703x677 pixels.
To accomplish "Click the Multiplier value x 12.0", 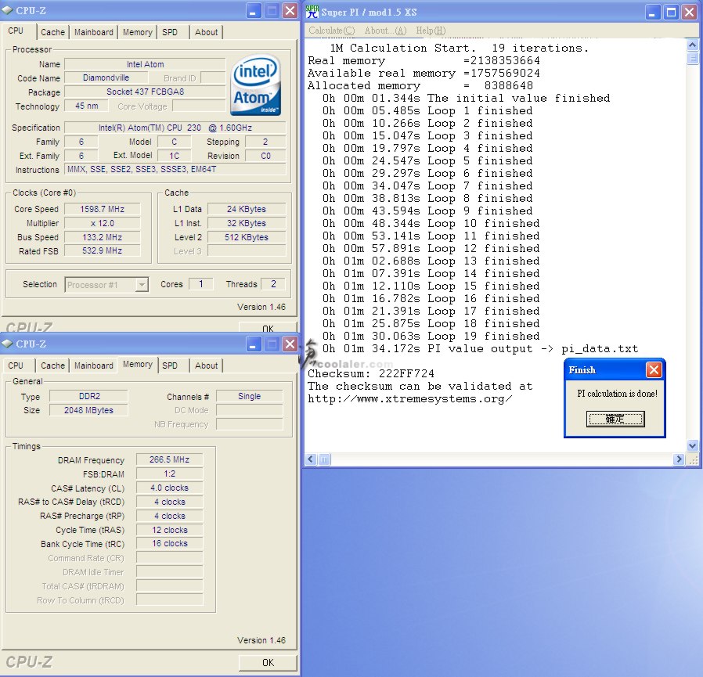I will click(x=103, y=223).
